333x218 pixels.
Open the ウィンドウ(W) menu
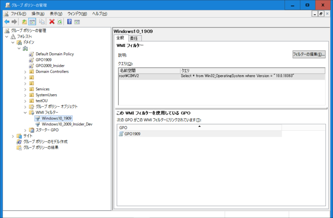pyautogui.click(x=77, y=14)
